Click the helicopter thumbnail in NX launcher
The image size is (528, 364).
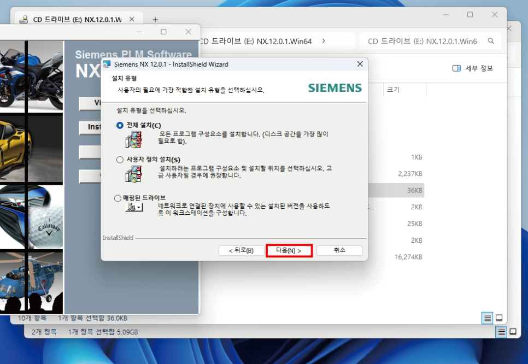click(31, 282)
